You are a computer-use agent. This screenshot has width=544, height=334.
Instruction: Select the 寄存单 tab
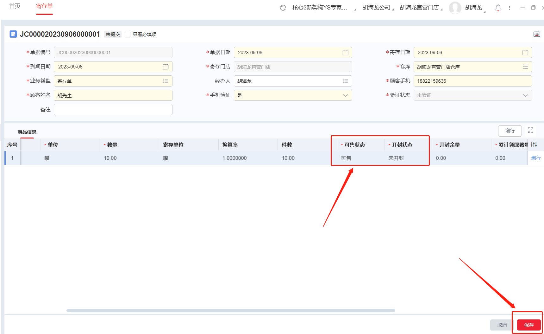point(44,6)
